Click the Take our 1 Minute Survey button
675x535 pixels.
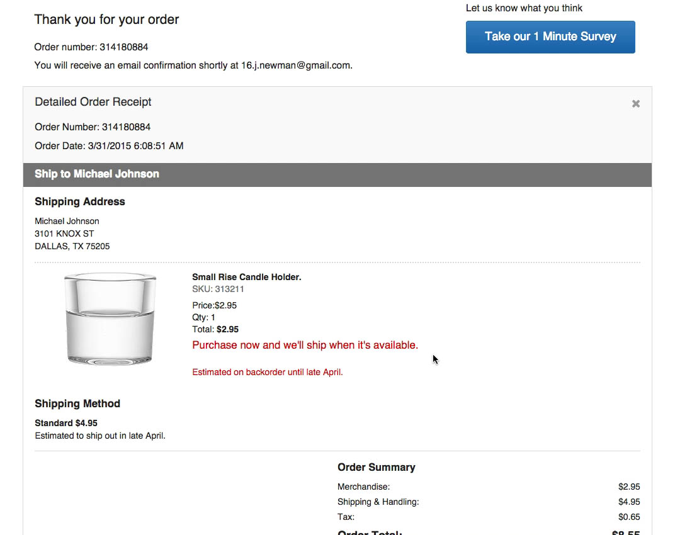coord(550,37)
